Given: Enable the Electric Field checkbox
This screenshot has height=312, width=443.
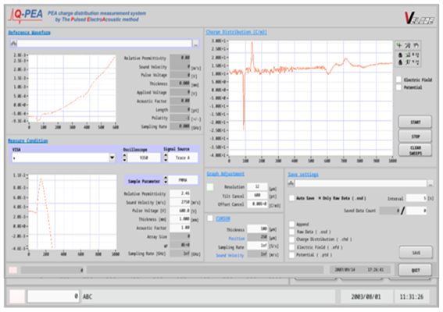Looking at the screenshot, I should [398, 80].
